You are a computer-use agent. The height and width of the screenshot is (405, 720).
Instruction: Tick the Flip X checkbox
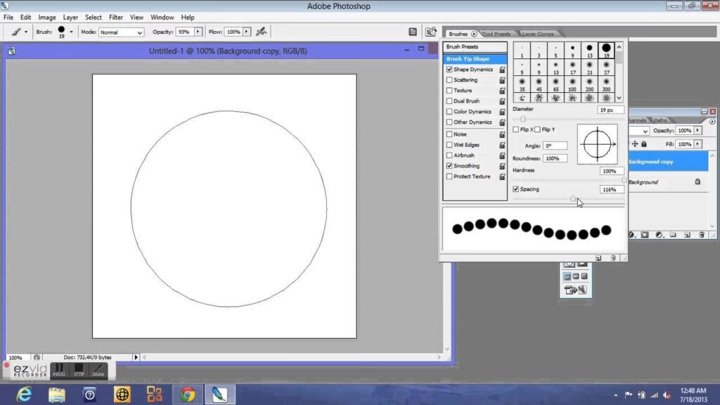[x=516, y=130]
